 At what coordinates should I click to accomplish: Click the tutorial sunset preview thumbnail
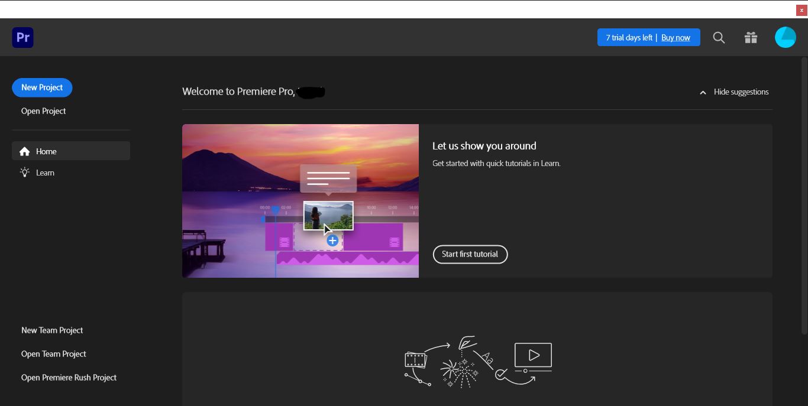pos(300,201)
